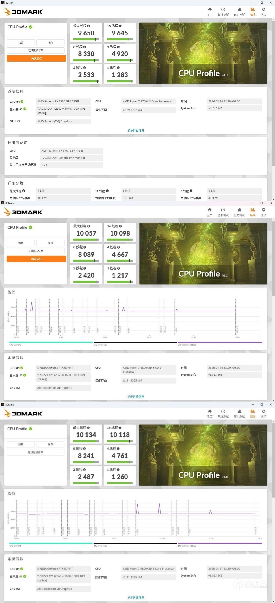Click info icon beside 8 线程 above 8 241
The image size is (275, 603).
click(x=84, y=449)
